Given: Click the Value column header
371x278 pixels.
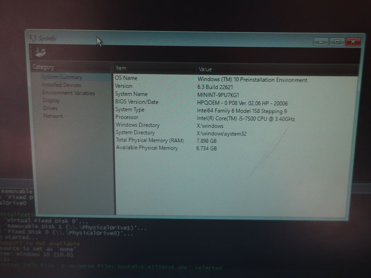Looking at the screenshot, I should 205,69.
